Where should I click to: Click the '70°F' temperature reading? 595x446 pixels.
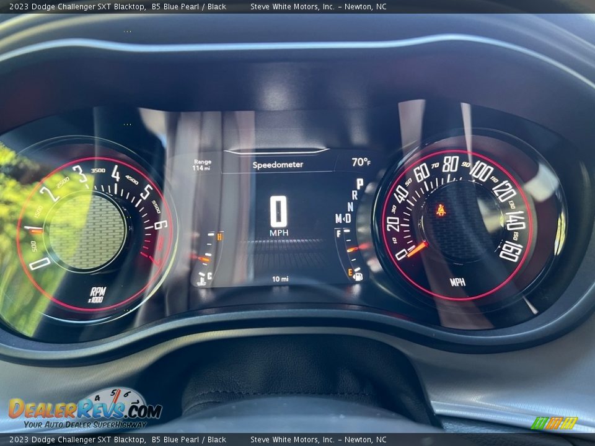(361, 162)
